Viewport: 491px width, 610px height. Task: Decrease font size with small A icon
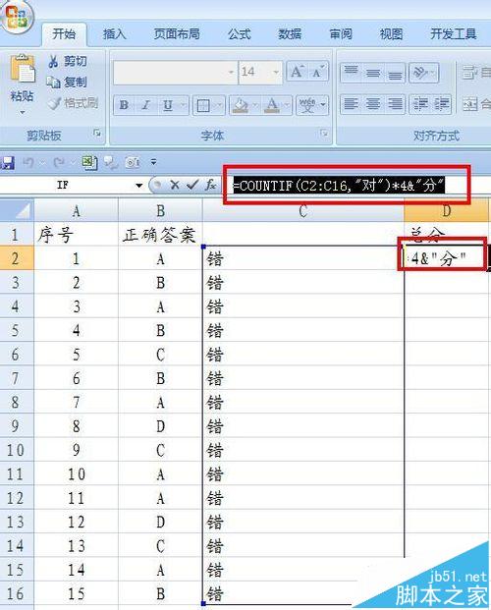(x=318, y=72)
